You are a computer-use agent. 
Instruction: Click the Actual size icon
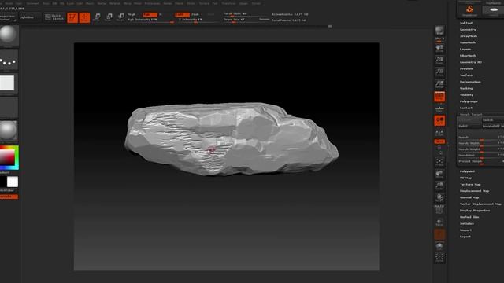(x=439, y=72)
